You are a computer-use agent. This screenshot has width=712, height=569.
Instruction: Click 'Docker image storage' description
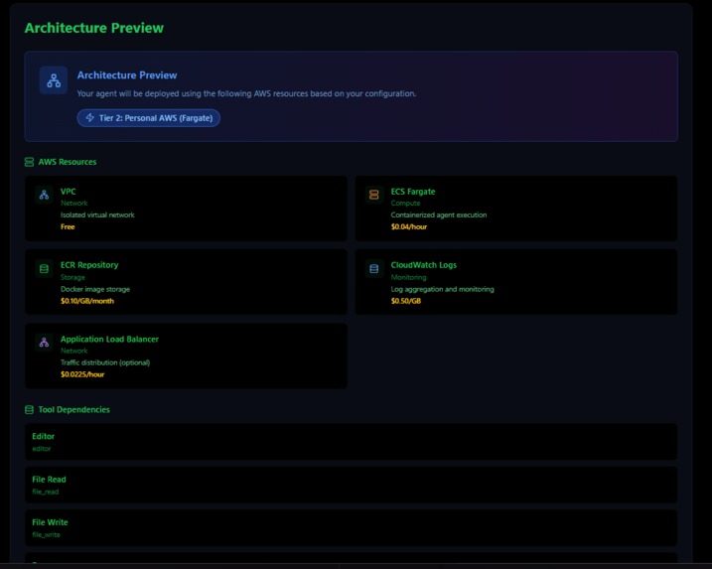(95, 289)
